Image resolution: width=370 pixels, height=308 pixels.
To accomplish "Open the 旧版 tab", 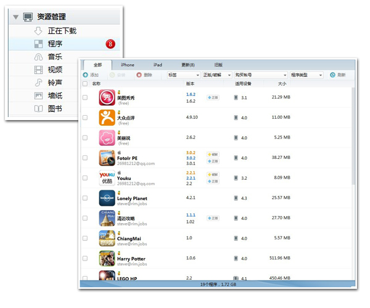I will coord(218,65).
